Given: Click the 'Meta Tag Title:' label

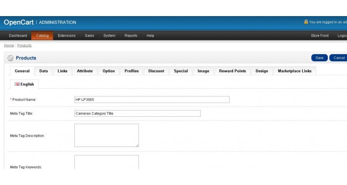Looking at the screenshot, I should click(x=22, y=113).
